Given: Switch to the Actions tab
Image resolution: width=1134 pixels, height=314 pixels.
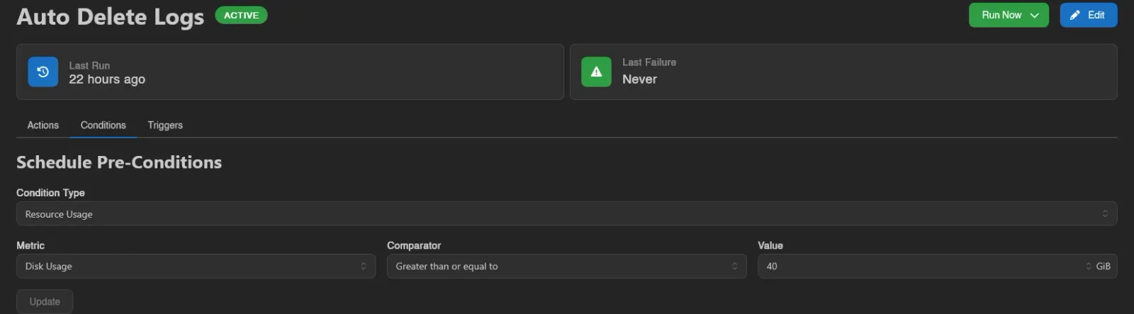Looking at the screenshot, I should click(43, 125).
